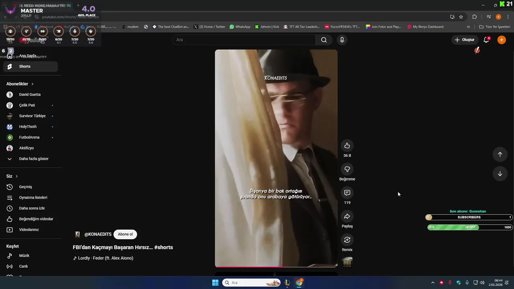The image size is (514, 289).
Task: Open Chrome three-dot menu
Action: (508, 17)
